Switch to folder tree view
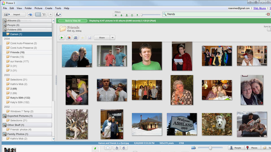Image resolution: width=271 pixels, height=152 pixels. (44, 14)
